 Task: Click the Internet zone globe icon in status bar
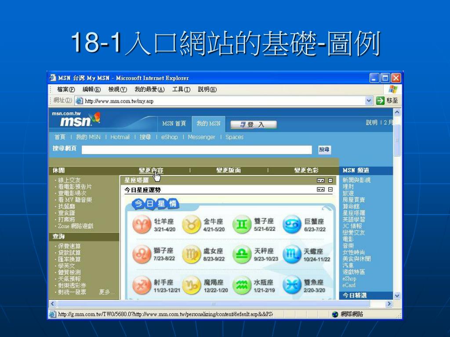click(x=335, y=314)
